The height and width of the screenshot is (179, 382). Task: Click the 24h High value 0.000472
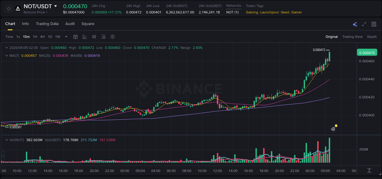(134, 12)
